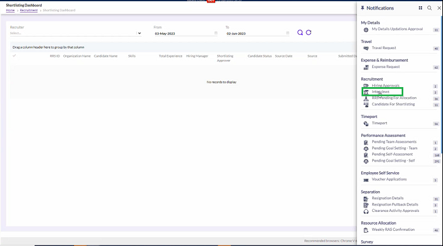443x246 pixels.
Task: Click the pin icon next to Notifications title
Action: coord(363,8)
